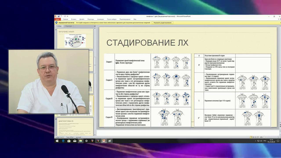The width and height of the screenshot is (281, 158).
Task: Switch to Slide Sorter view icon
Action: 254,137
